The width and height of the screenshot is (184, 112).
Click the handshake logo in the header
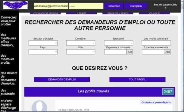15,5
